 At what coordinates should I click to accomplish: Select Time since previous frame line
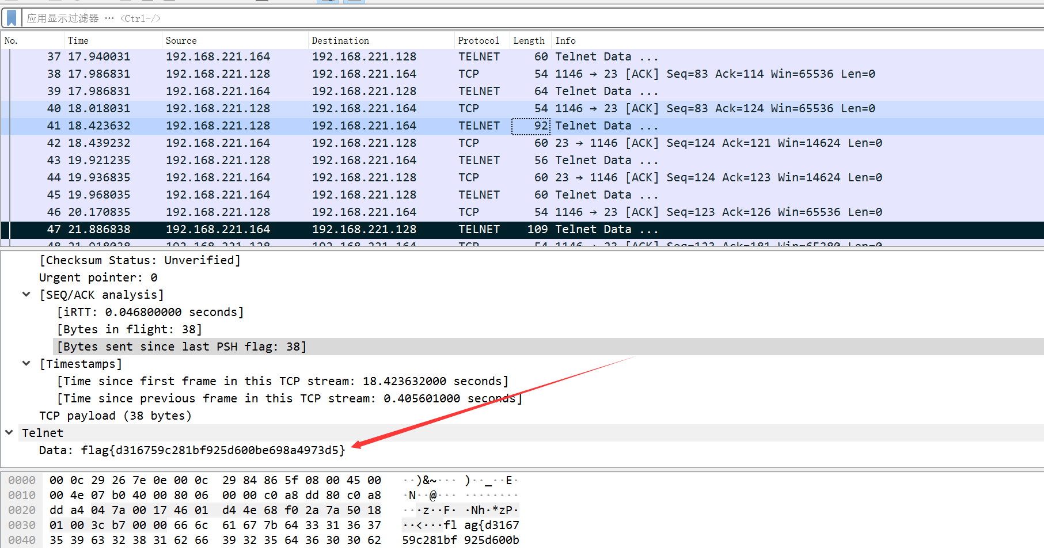click(x=290, y=398)
